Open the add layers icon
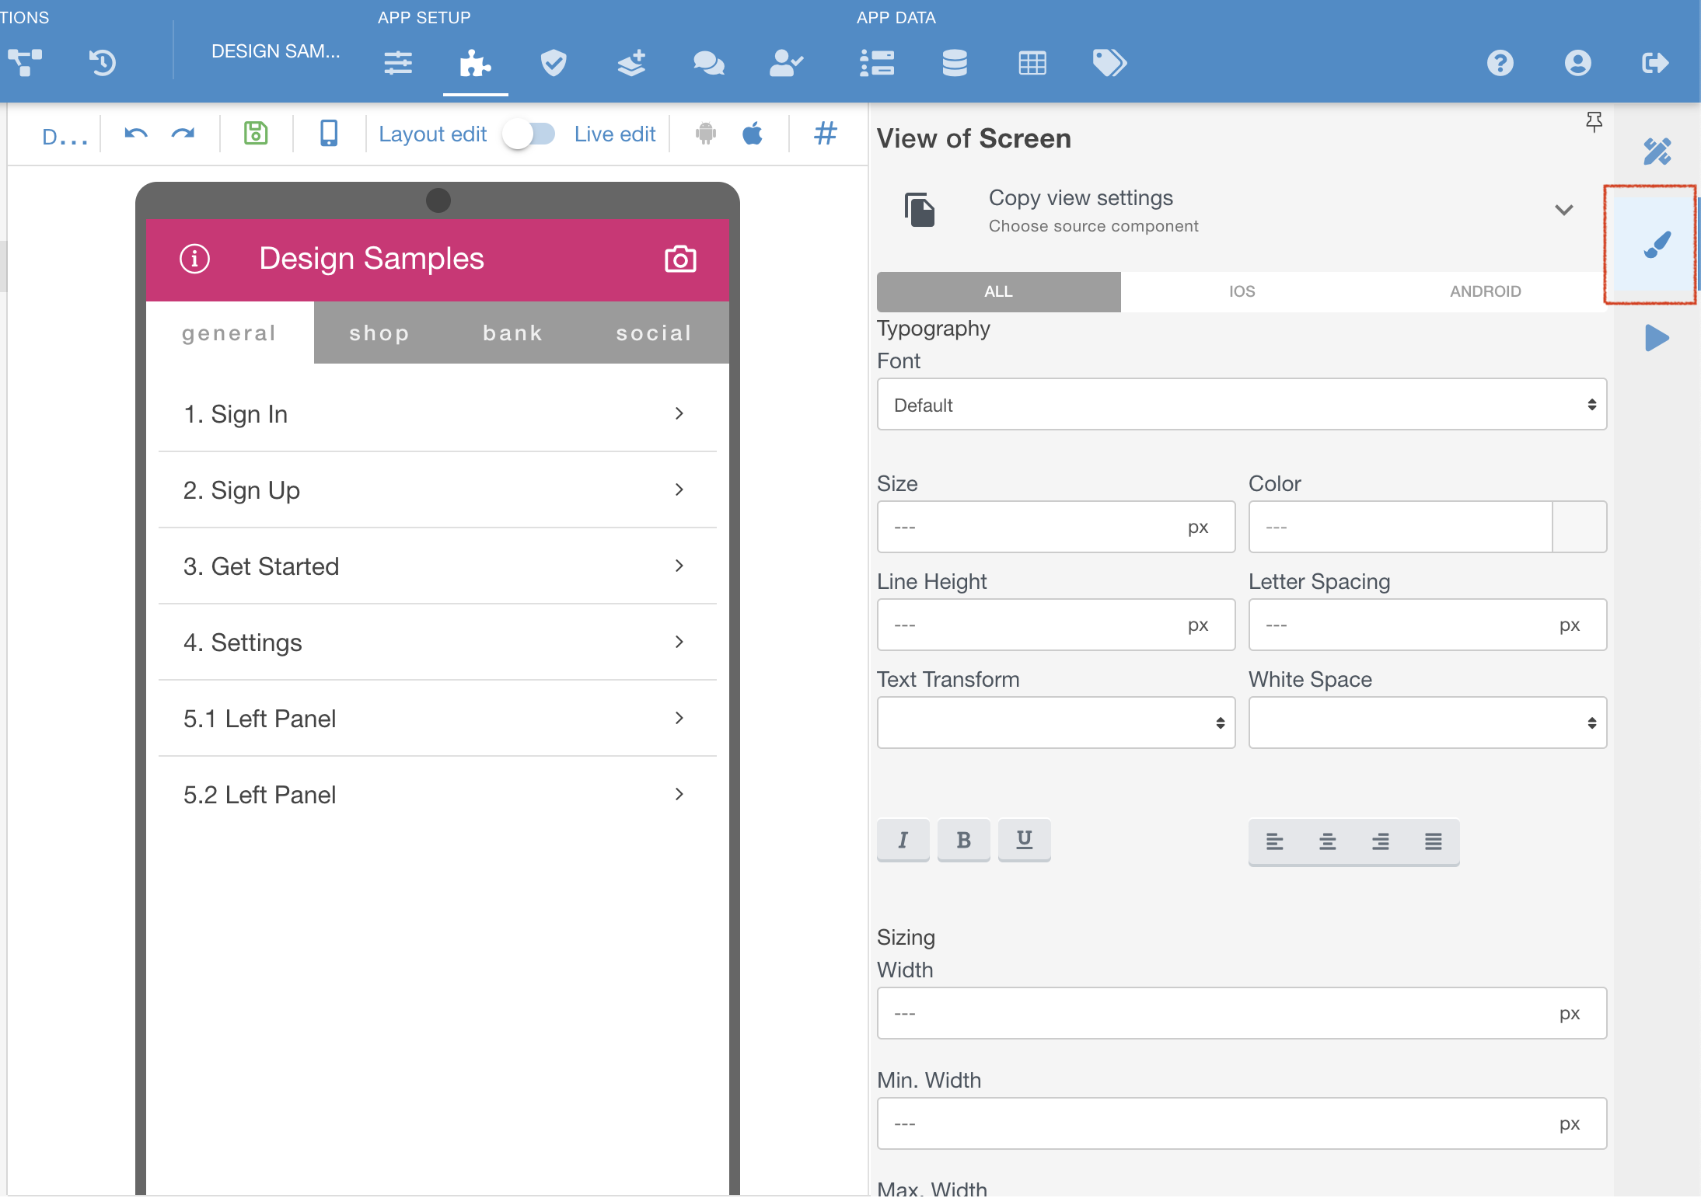 coord(631,62)
